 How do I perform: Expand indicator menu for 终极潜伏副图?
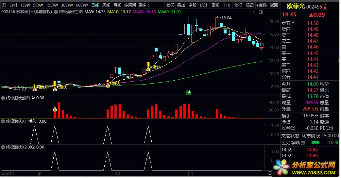tap(3, 98)
